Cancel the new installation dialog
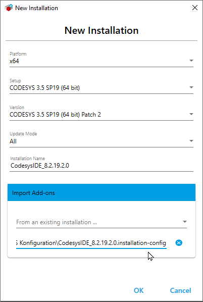The height and width of the screenshot is (302, 203). tap(180, 290)
